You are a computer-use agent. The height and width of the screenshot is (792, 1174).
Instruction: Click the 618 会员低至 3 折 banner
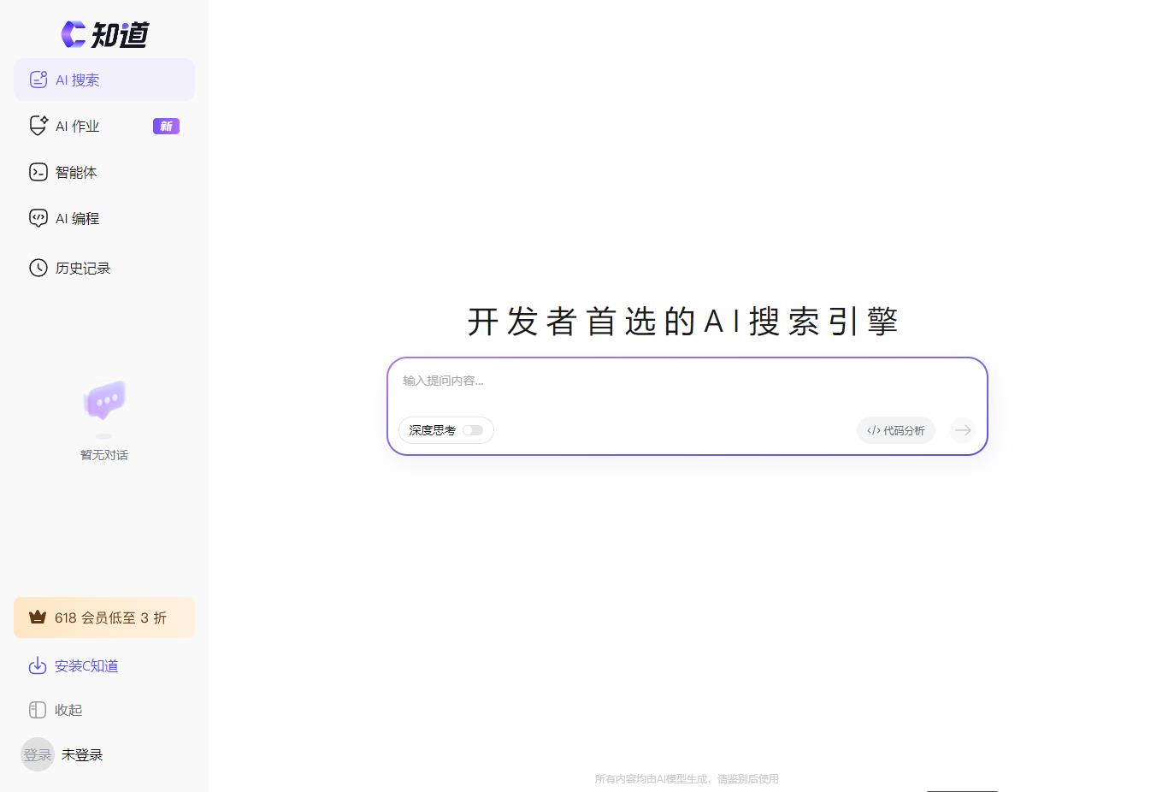click(103, 617)
